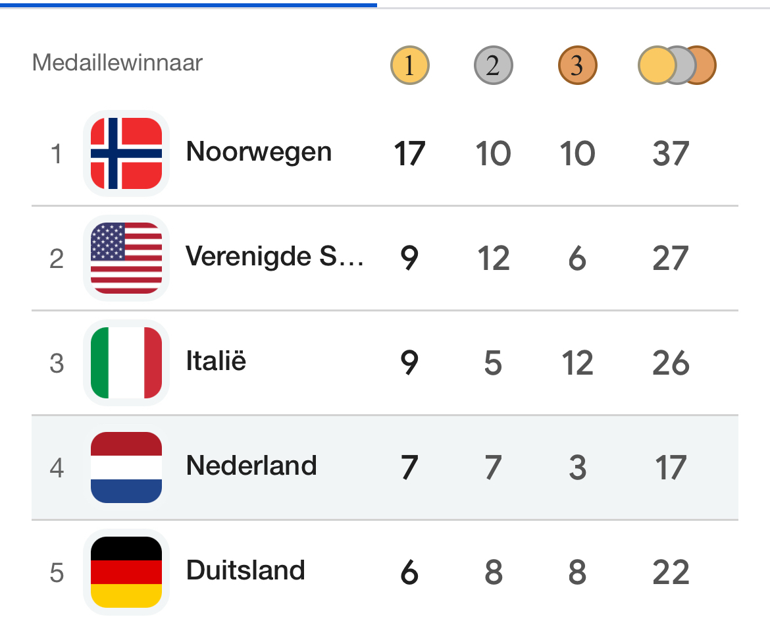
Task: Click the gold medal column icon
Action: click(x=409, y=66)
